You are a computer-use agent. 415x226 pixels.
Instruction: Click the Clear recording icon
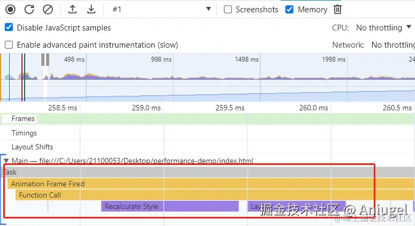pyautogui.click(x=48, y=9)
